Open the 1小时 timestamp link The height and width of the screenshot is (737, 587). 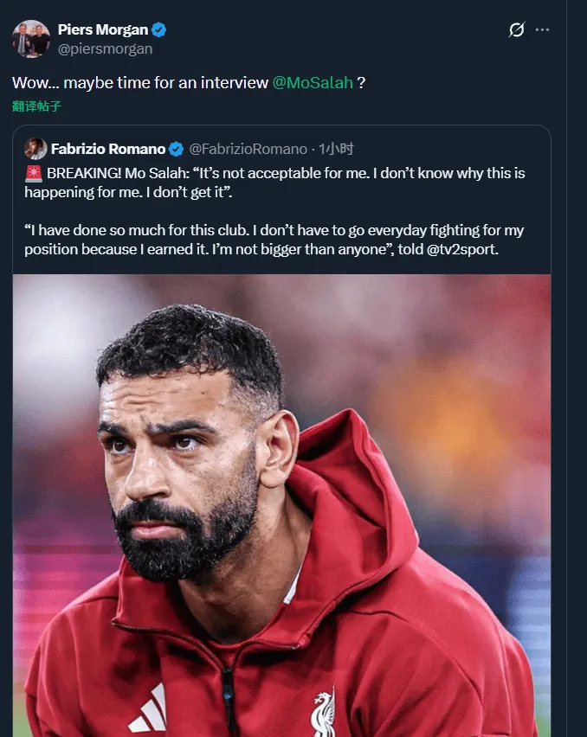tap(336, 149)
